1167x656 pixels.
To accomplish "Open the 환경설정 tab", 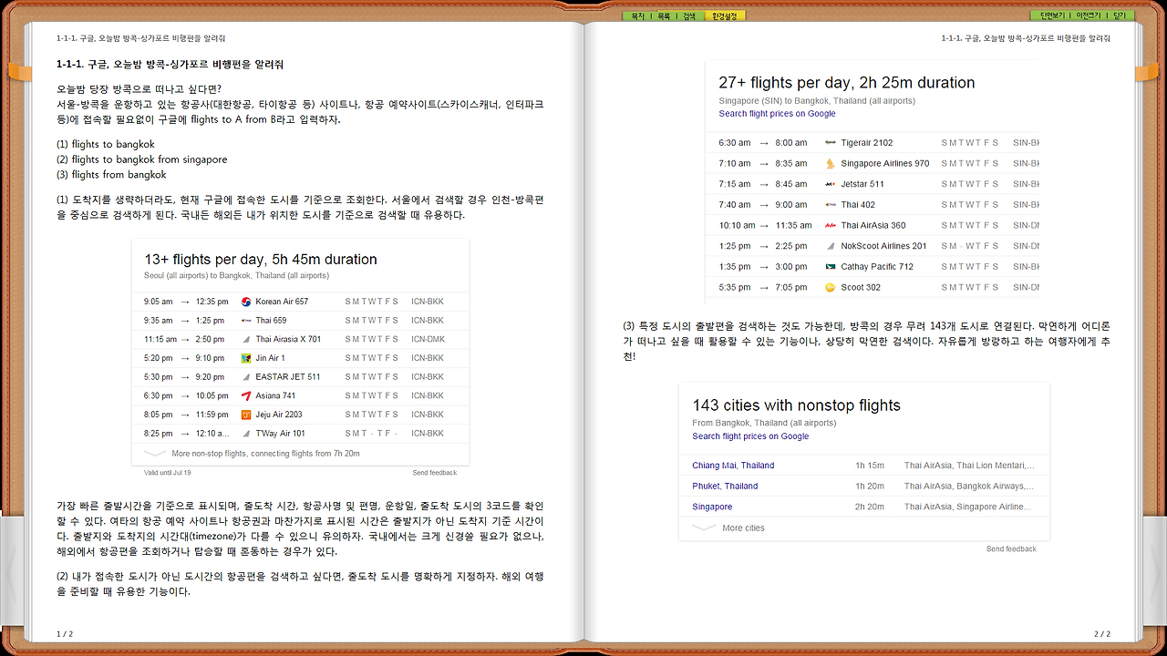I will coord(725,15).
